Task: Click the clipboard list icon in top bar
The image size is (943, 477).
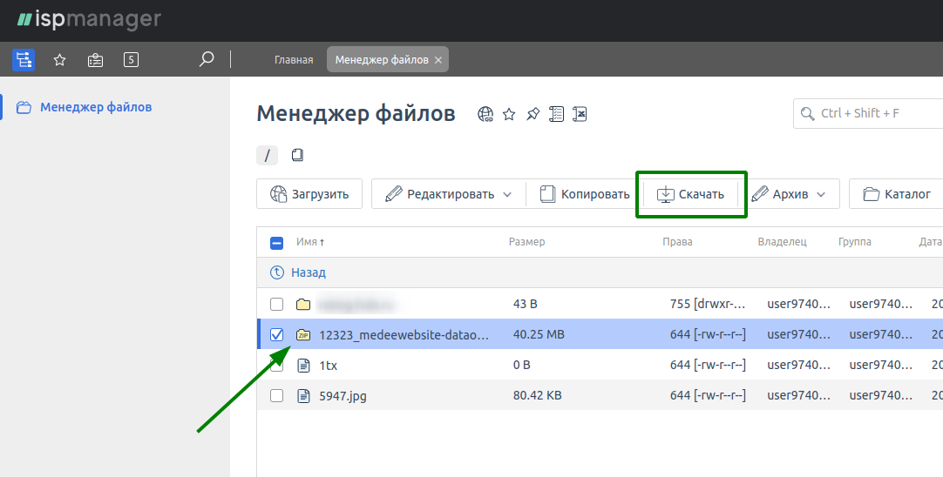Action: 95,59
